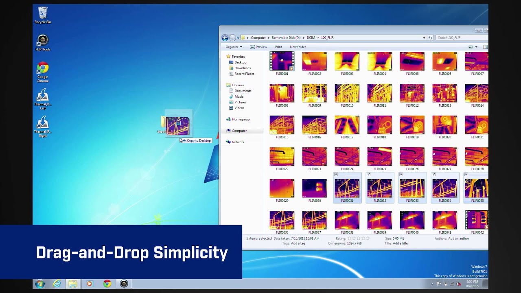
Task: Click Add an author in details pane
Action: 458,238
